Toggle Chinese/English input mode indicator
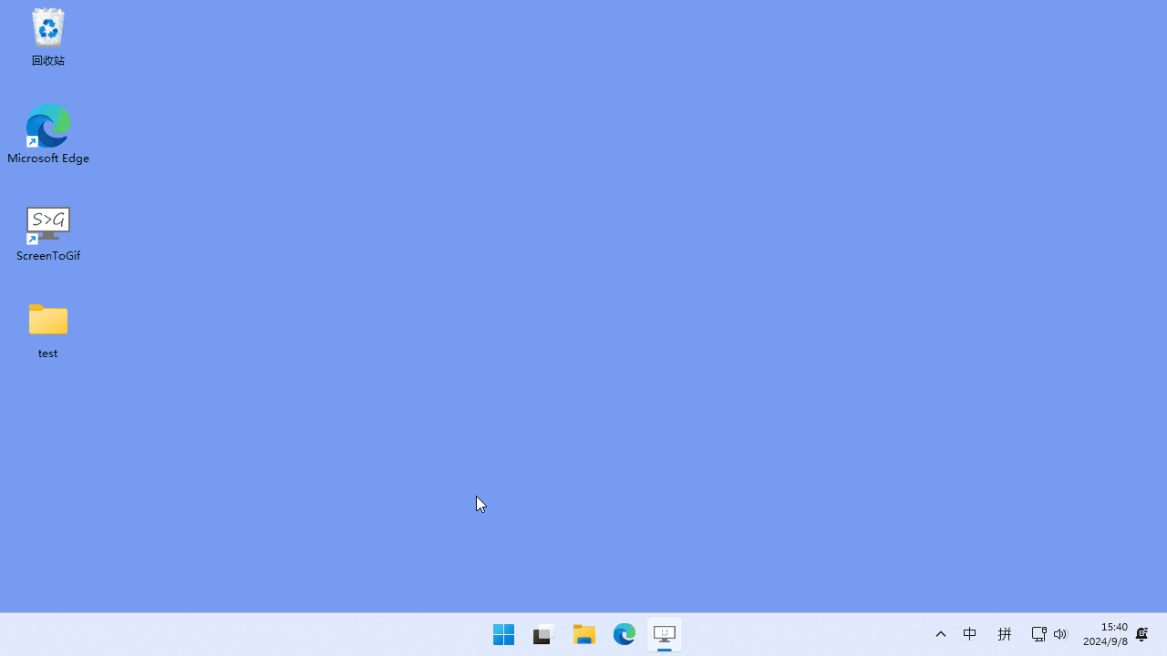Image resolution: width=1167 pixels, height=656 pixels. pyautogui.click(x=970, y=634)
